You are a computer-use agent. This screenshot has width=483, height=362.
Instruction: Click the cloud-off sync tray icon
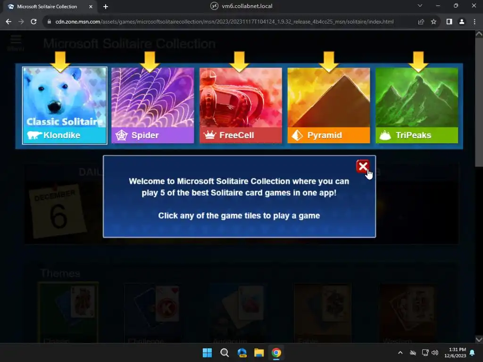click(x=413, y=353)
